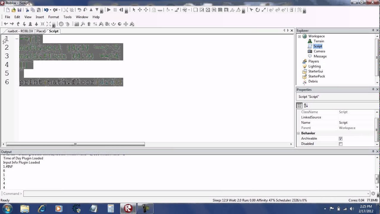This screenshot has height=214, width=380.
Task: Expand the Workspace tree node
Action: click(299, 36)
